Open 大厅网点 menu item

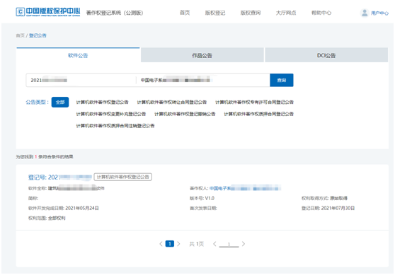pos(286,13)
